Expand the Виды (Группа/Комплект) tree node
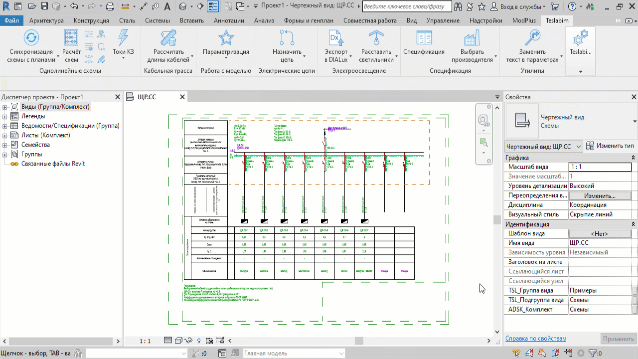This screenshot has width=638, height=359. tap(5, 107)
